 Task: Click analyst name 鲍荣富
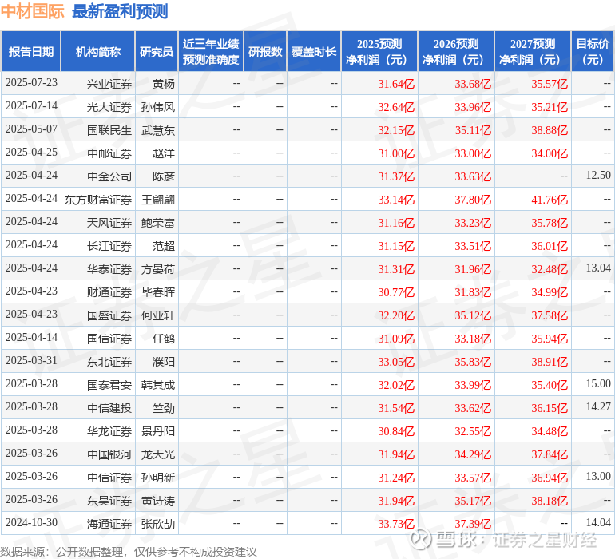pos(158,223)
